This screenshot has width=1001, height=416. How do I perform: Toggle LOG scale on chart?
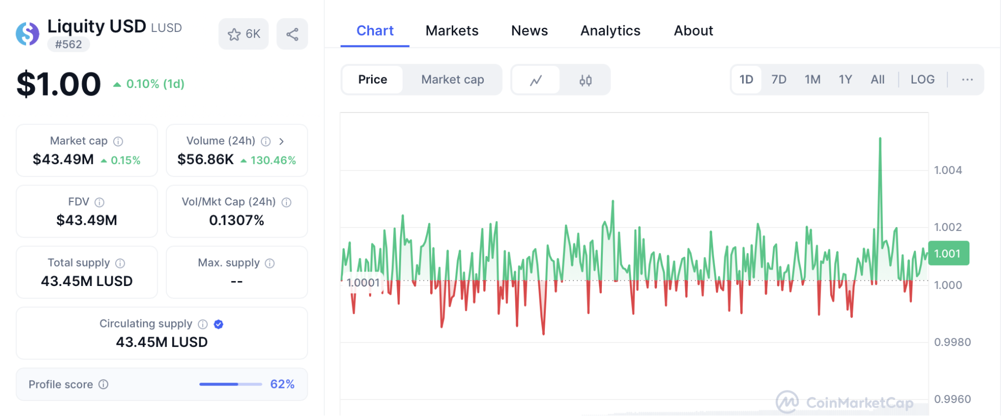(922, 79)
